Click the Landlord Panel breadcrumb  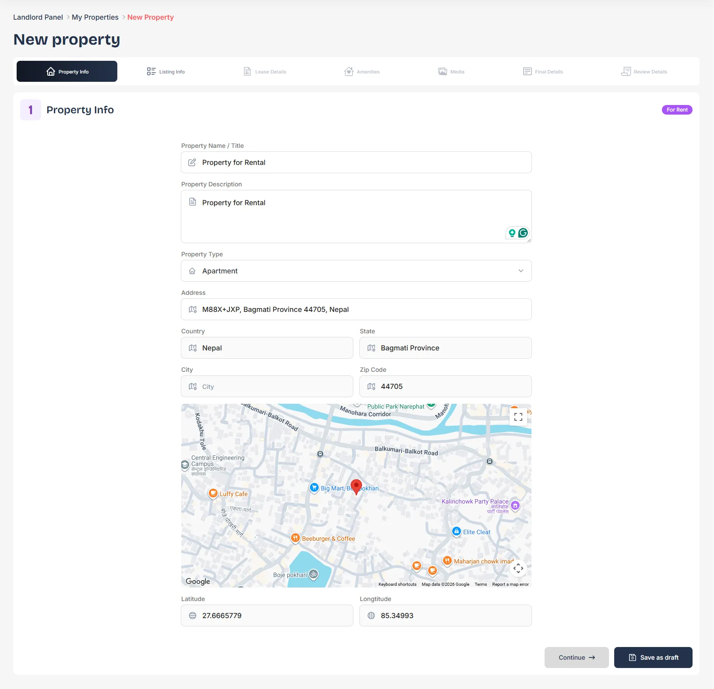point(38,17)
